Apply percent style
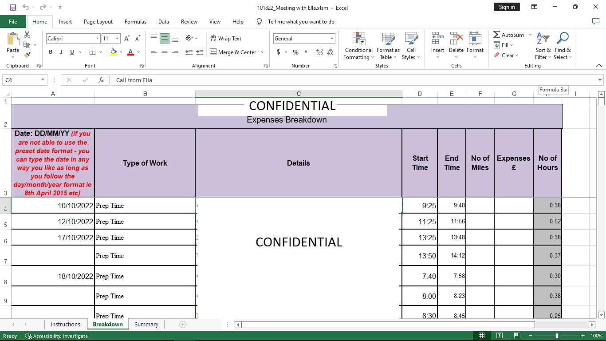Image resolution: width=606 pixels, height=341 pixels. point(295,52)
